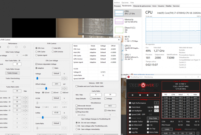Click the Non Turbo Ratio 26 field
This screenshot has width=201, height=135.
17,64
